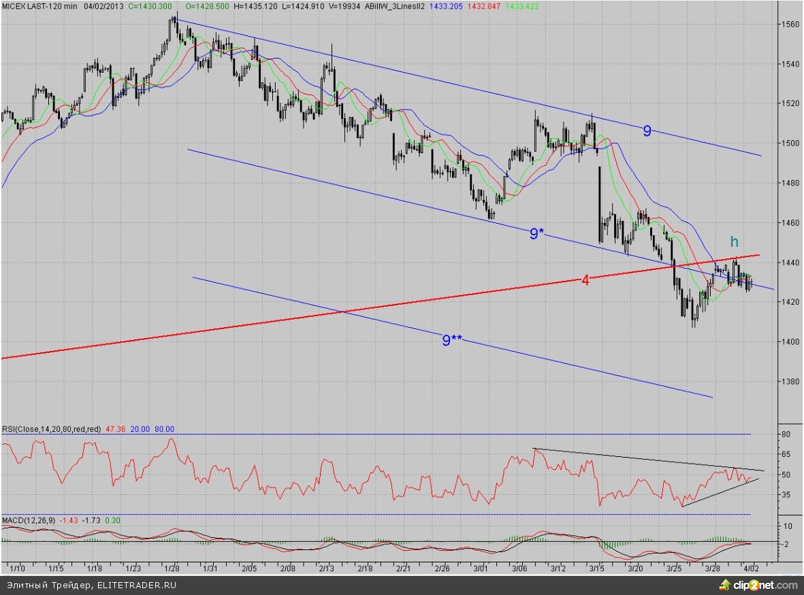Click the red trendline label 4
804x595 pixels.
(x=585, y=279)
